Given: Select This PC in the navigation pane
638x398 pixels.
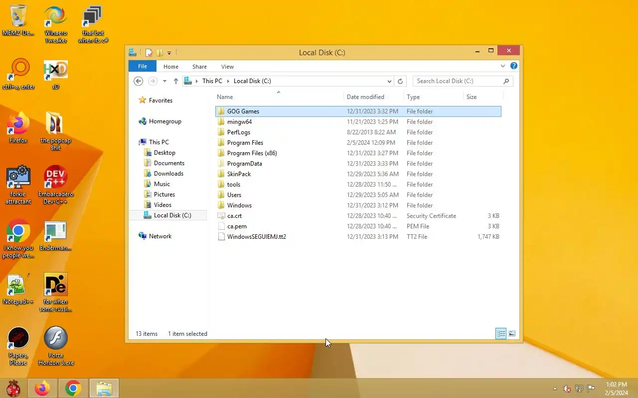Looking at the screenshot, I should (154, 142).
